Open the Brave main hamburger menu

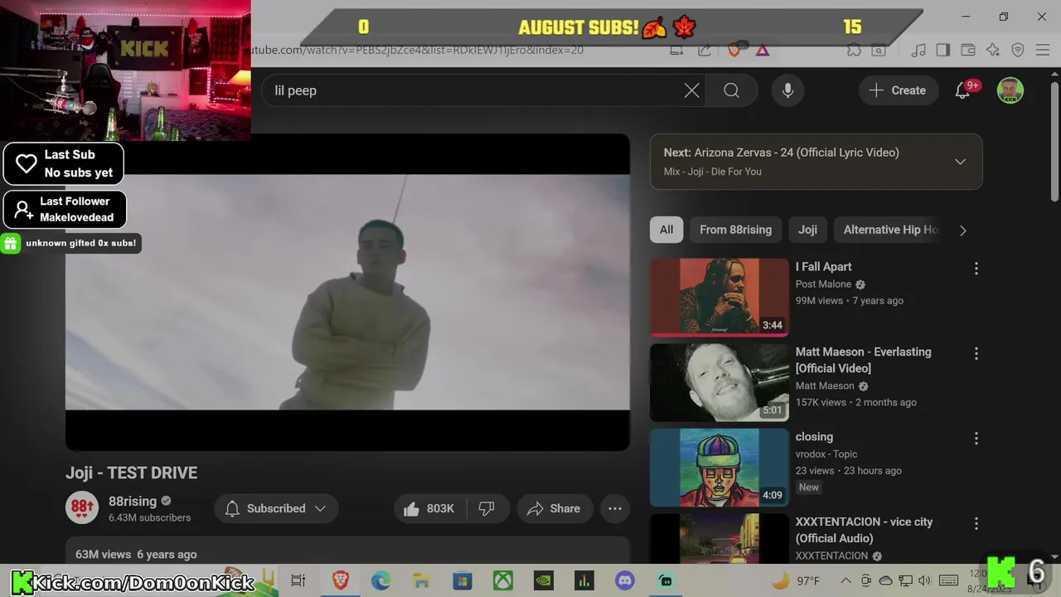[x=1042, y=50]
